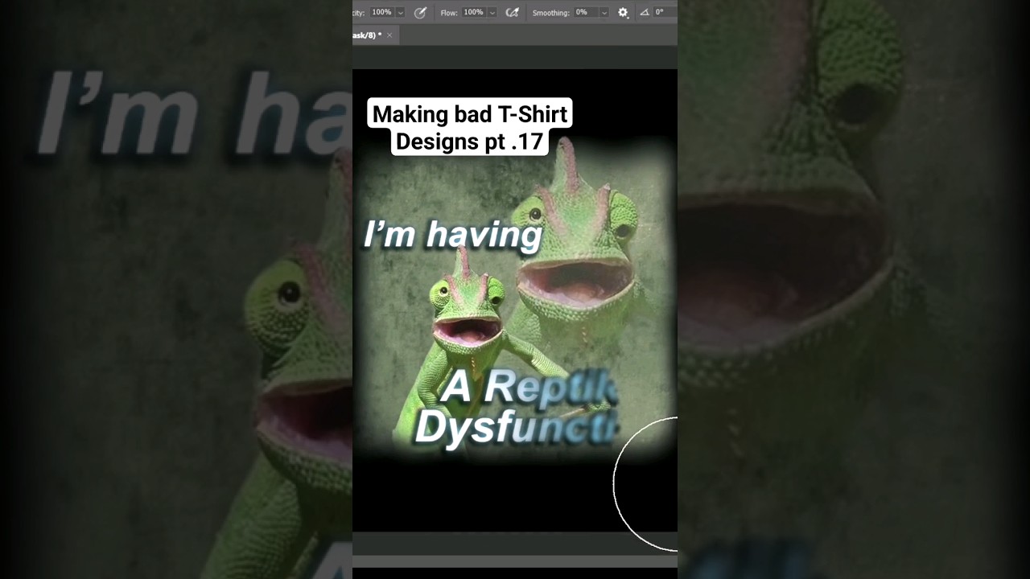1030x579 pixels.
Task: Open the Smoothing value dropdown arrow
Action: point(604,13)
